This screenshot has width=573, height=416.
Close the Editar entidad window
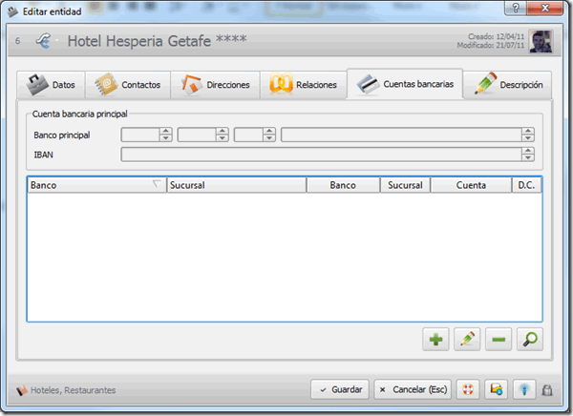pyautogui.click(x=545, y=8)
